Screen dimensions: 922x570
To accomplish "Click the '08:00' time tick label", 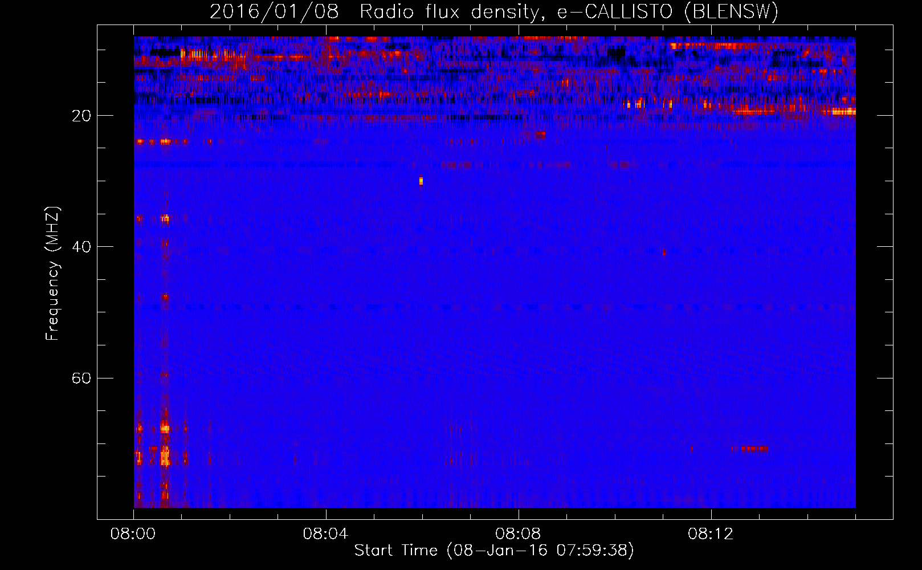I will tap(133, 534).
